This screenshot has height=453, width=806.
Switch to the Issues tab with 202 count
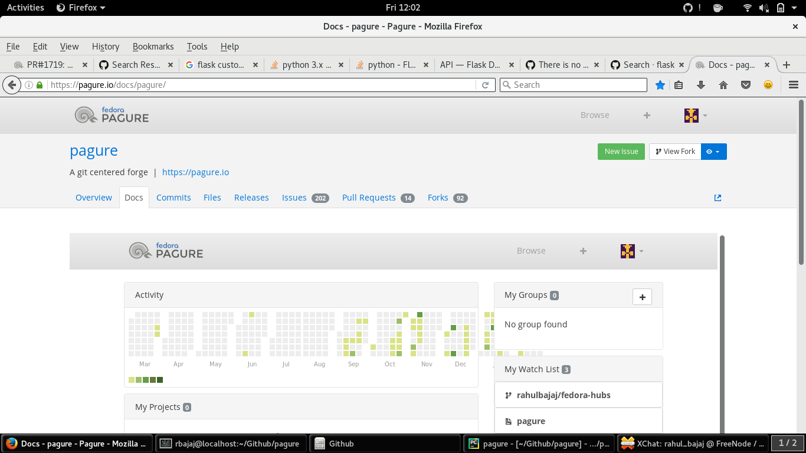tap(305, 198)
